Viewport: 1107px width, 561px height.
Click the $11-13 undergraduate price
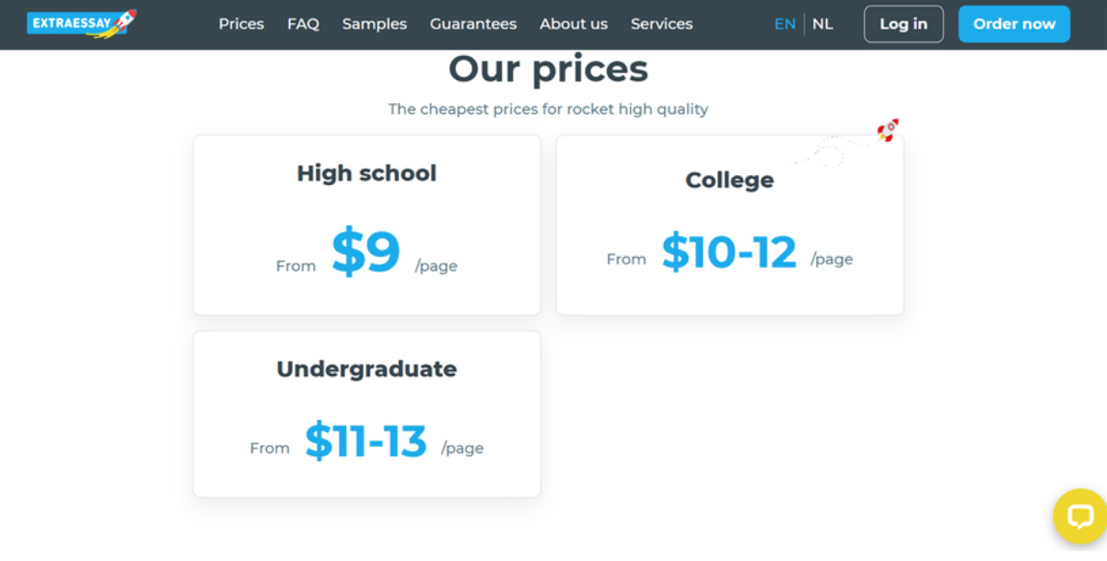(366, 441)
